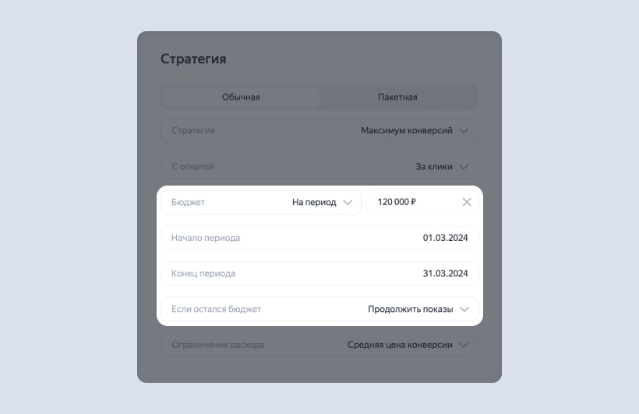639x414 pixels.
Task: Click the 01.03.2024 start date value
Action: 445,238
